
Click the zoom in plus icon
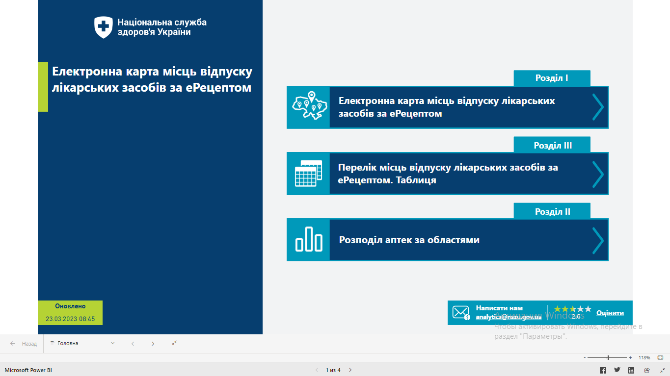[x=630, y=358]
